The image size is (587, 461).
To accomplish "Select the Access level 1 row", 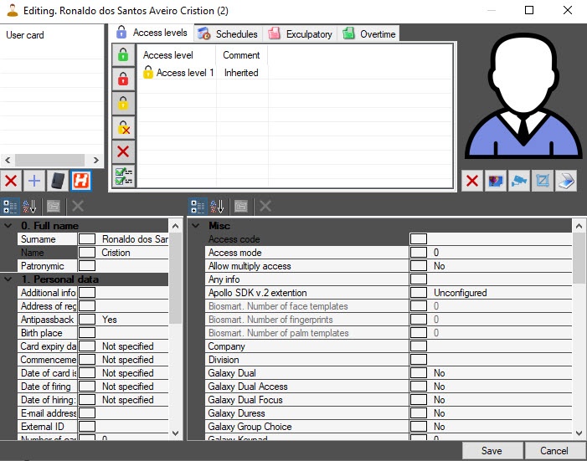I will [295, 73].
